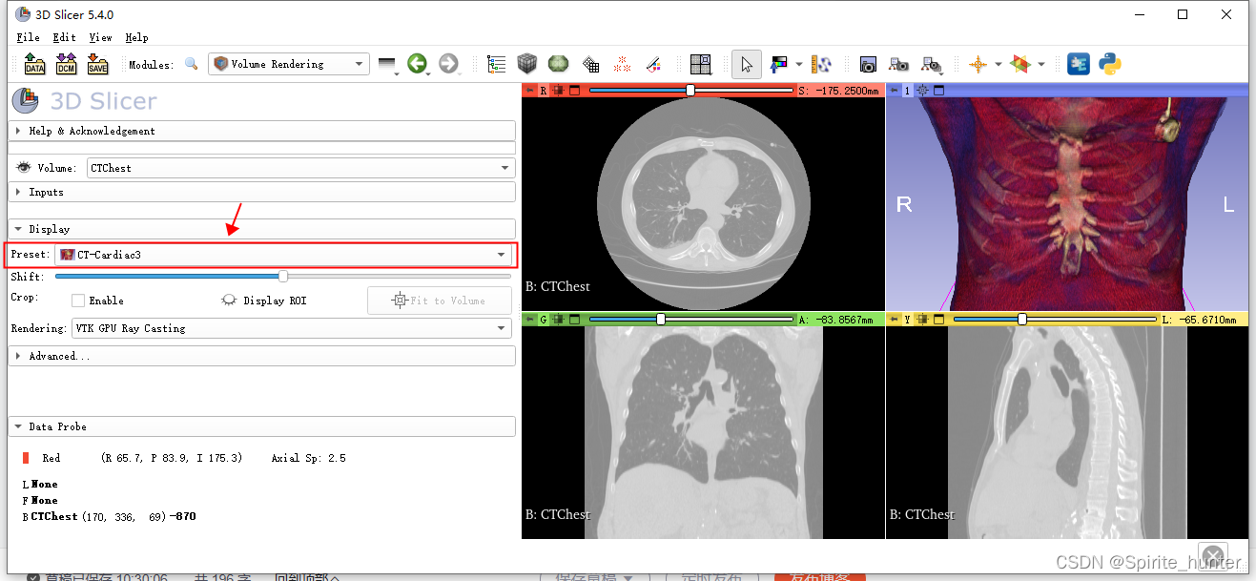This screenshot has width=1256, height=581.
Task: Maximize the Red slice view
Action: click(575, 91)
